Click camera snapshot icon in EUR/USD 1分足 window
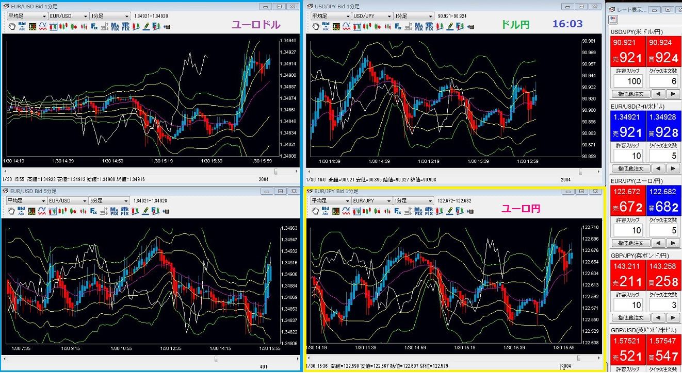This screenshot has height=373, width=682. [x=167, y=26]
